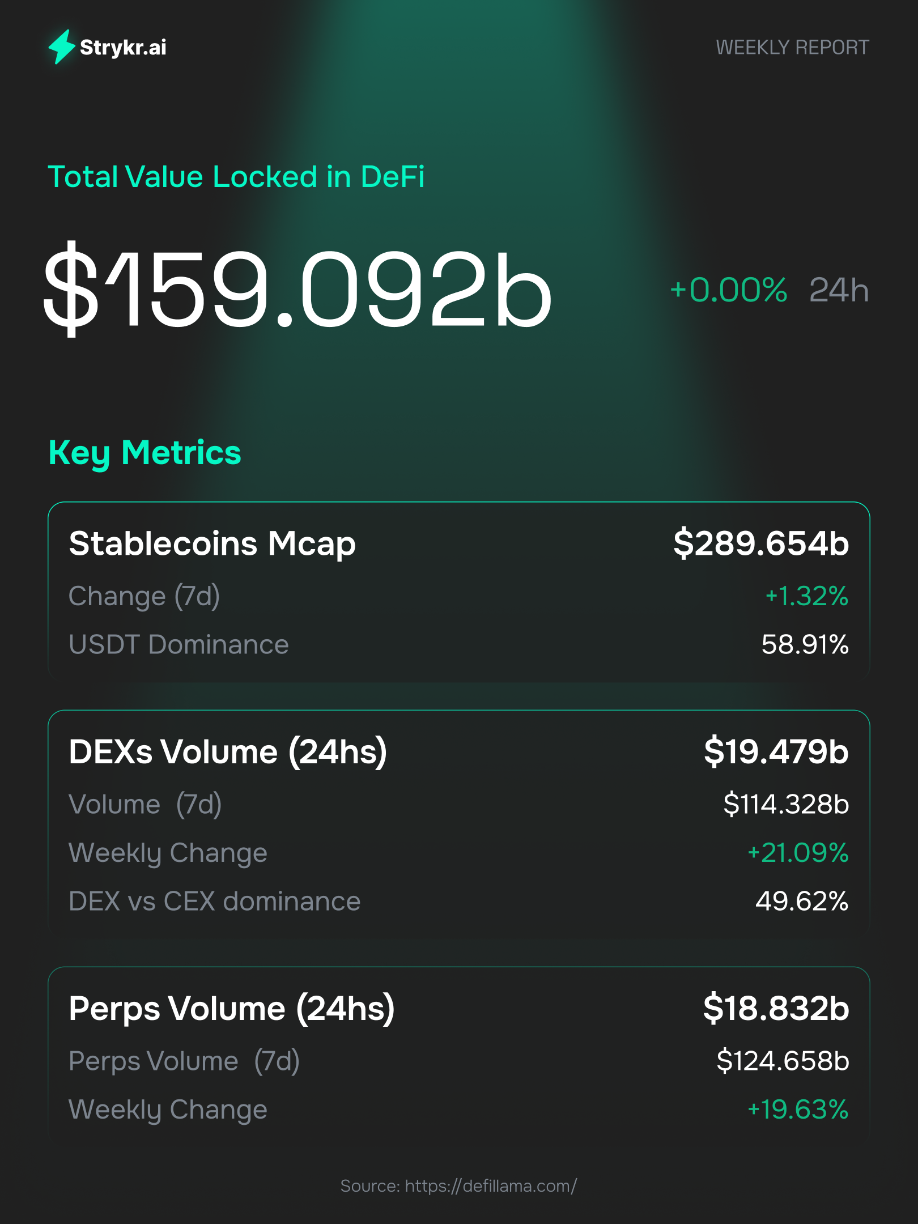This screenshot has height=1224, width=918.
Task: Click the $19.479b DEX volume value
Action: [x=776, y=752]
